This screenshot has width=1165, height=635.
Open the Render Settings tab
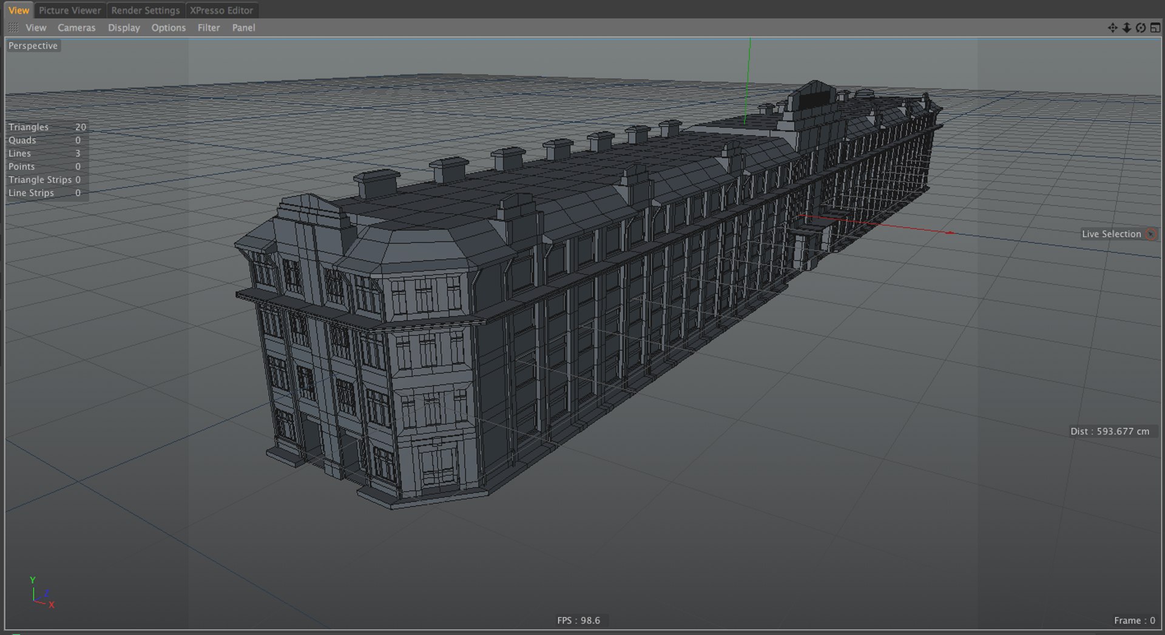click(x=146, y=10)
